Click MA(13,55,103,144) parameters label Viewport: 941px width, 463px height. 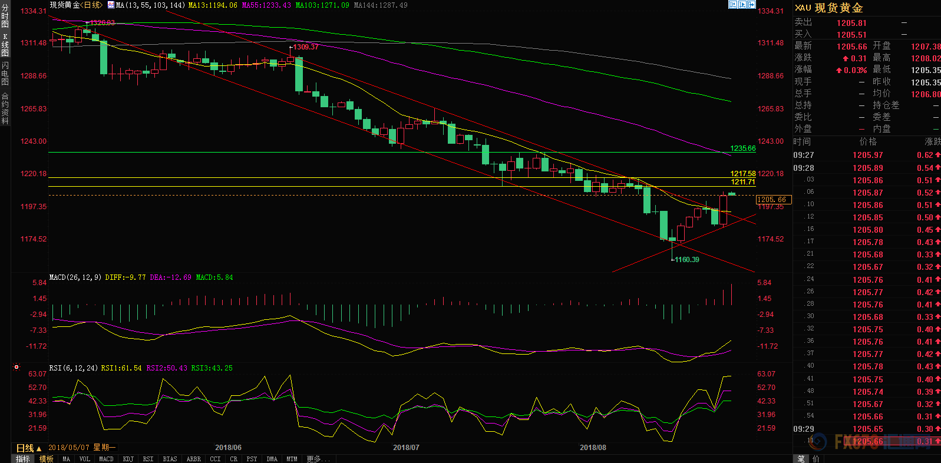150,5
